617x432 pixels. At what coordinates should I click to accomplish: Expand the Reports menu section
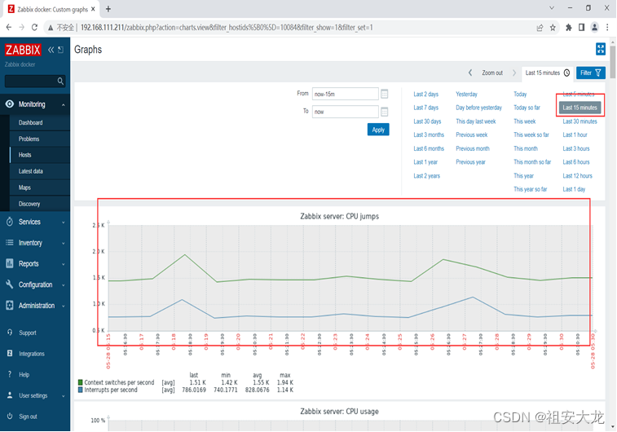point(64,264)
